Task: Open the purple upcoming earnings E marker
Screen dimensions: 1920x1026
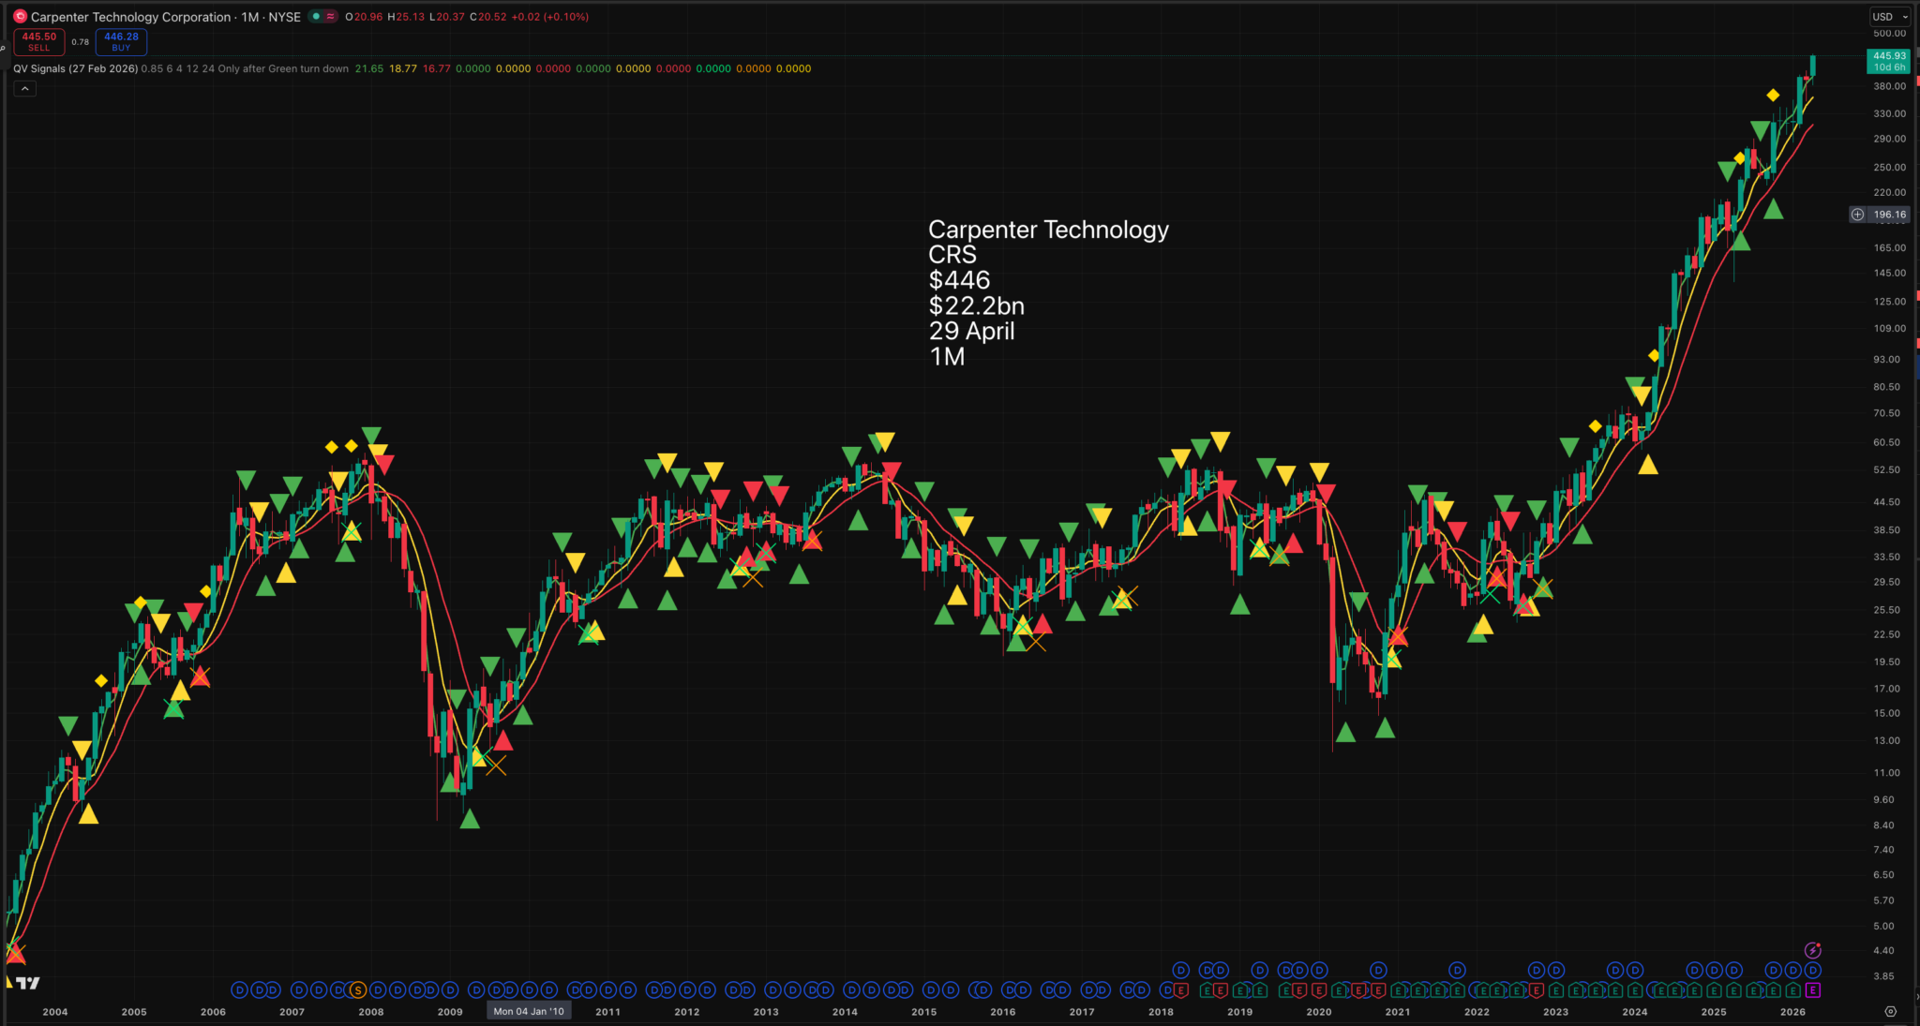Action: (x=1812, y=990)
